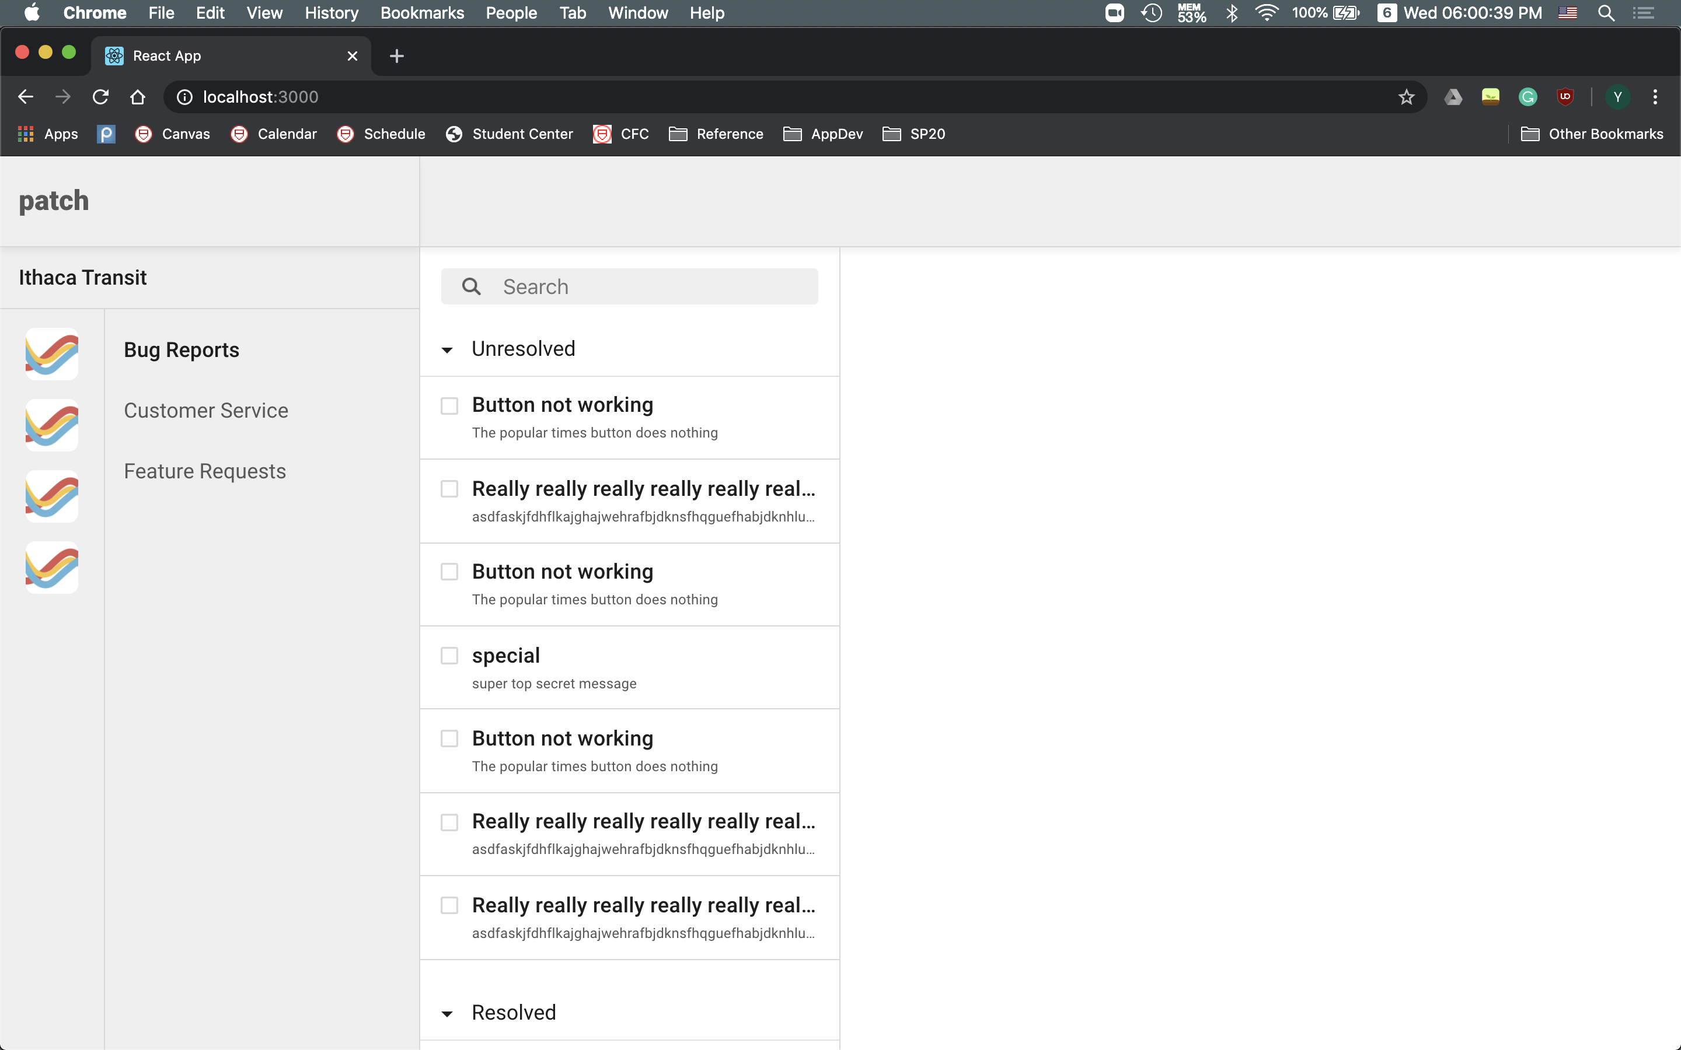Collapse the Resolved section arrow
This screenshot has width=1681, height=1050.
(x=447, y=1014)
